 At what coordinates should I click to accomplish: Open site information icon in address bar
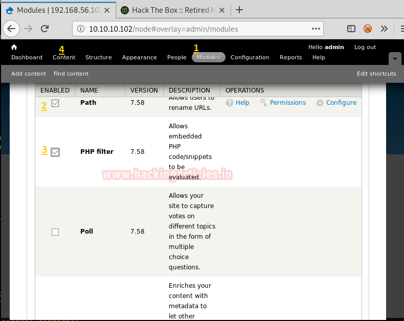point(81,29)
